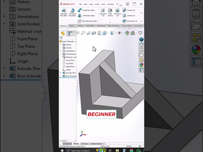Open SOLIDWORKS Resources globe icon in task pane
Screen dimensions: 203x152
pos(141,39)
